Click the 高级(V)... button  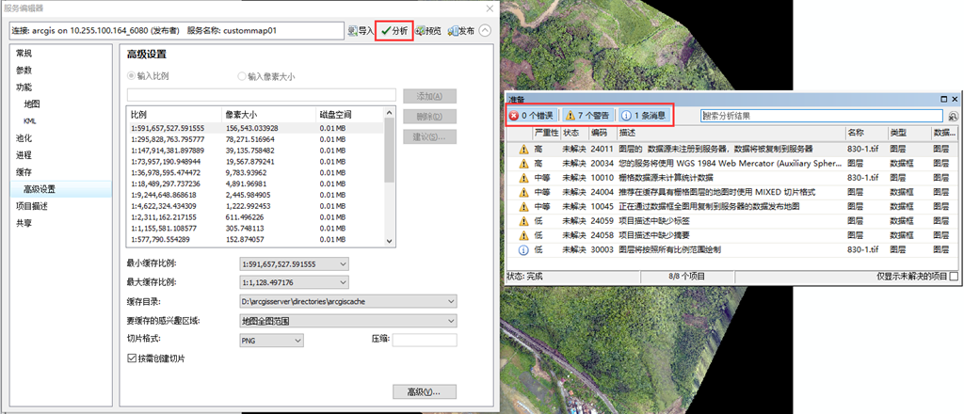424,391
